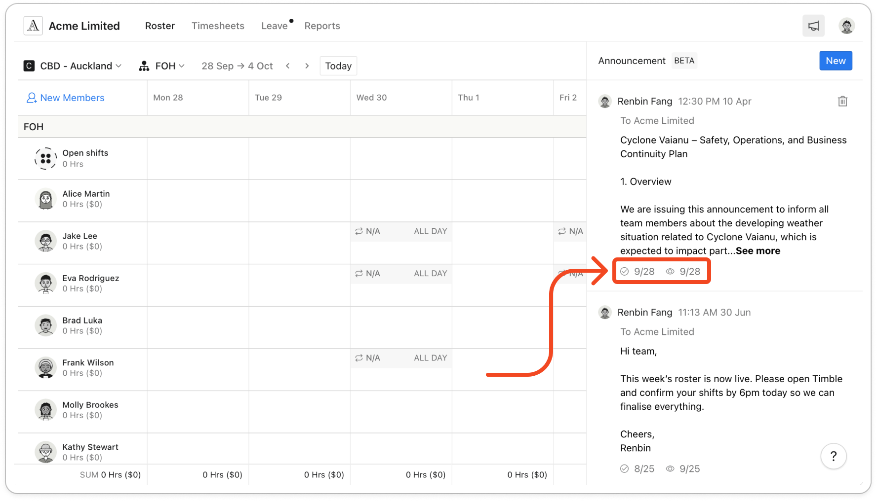Viewport: 877px width, 501px height.
Task: Switch to the Timesheets tab
Action: click(x=218, y=26)
